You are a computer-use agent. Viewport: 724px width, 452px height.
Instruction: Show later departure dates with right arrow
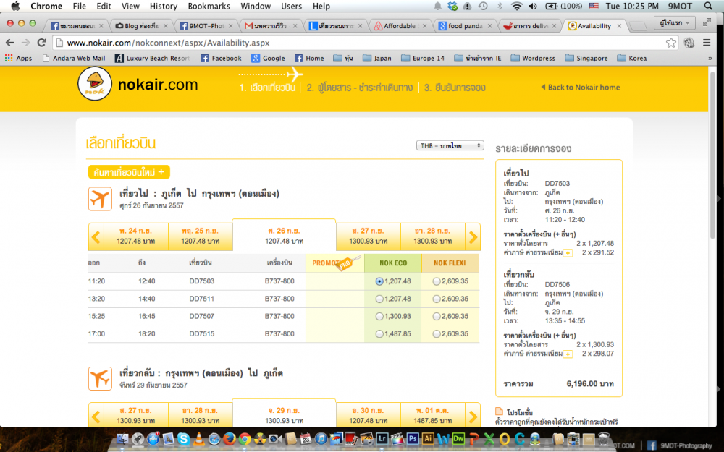[x=472, y=236]
